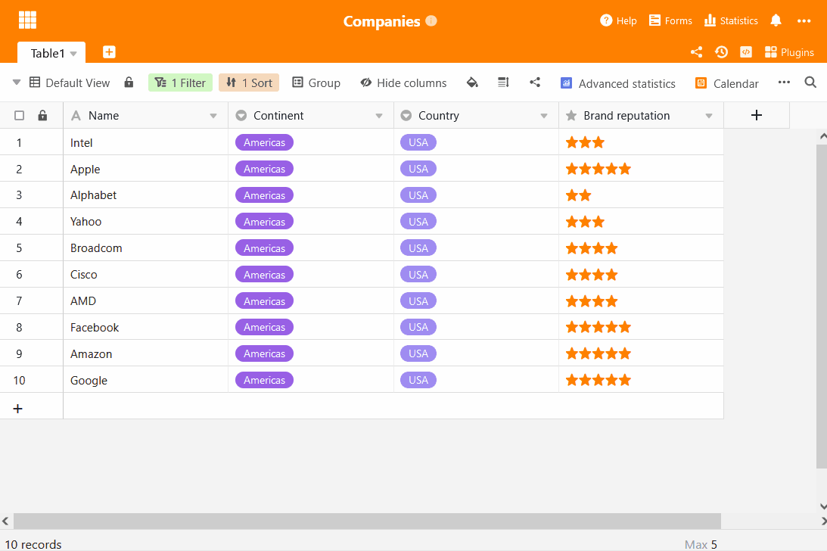827x551 pixels.
Task: Click the 10 records count
Action: 33,544
